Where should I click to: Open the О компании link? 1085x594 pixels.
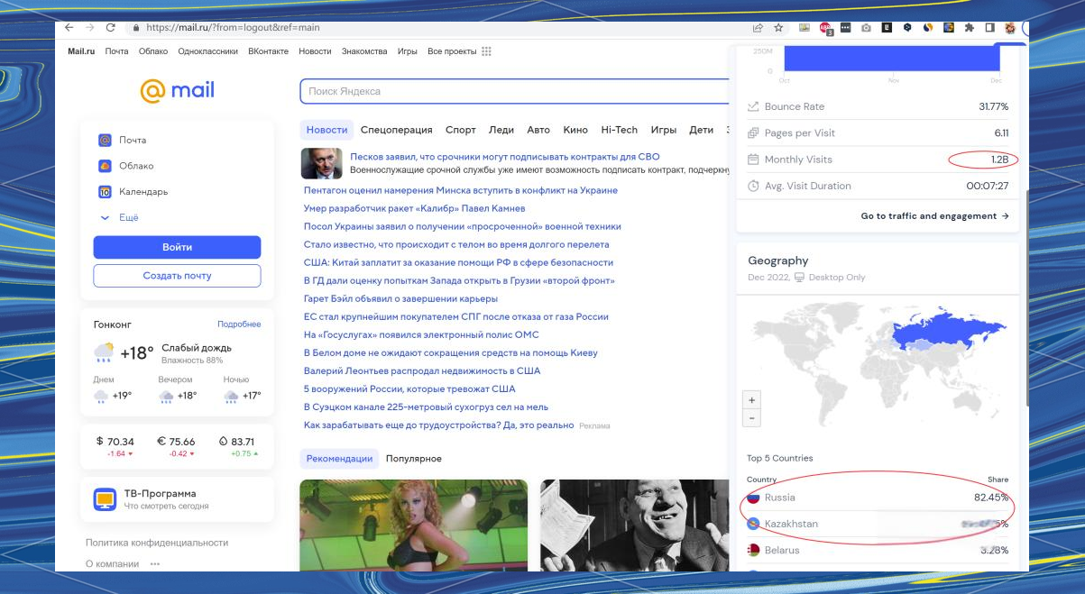pyautogui.click(x=113, y=564)
